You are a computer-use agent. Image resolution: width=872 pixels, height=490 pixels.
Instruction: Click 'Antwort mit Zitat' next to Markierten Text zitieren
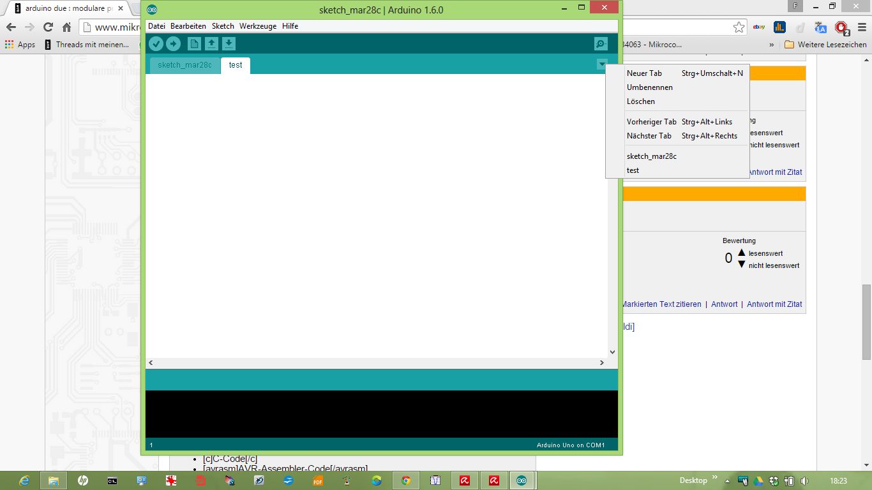point(774,304)
